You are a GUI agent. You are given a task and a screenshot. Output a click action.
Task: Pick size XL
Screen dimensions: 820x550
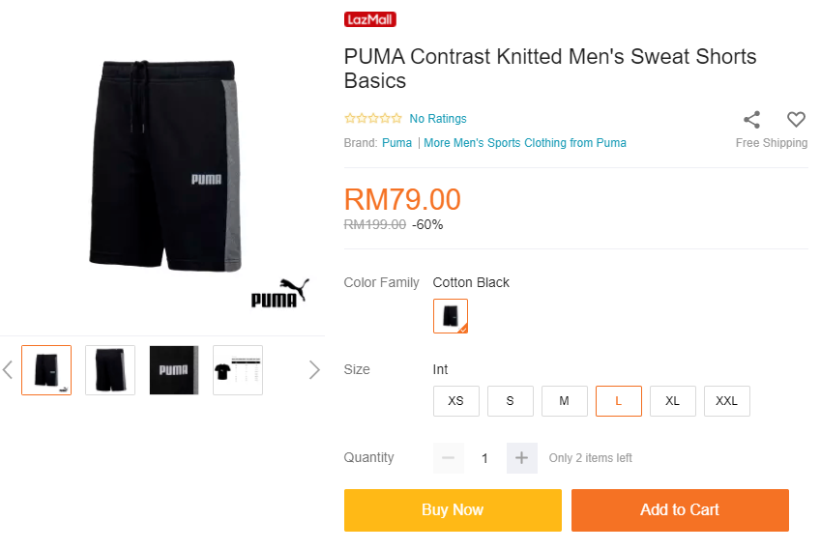[673, 401]
